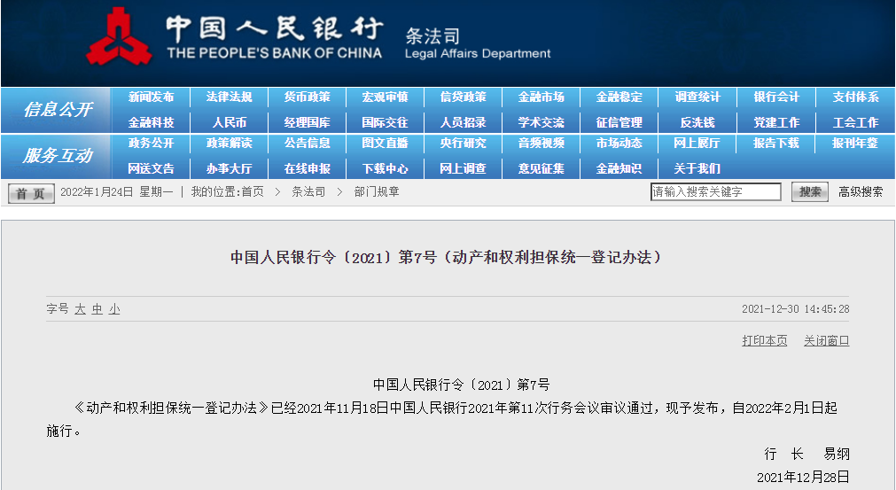Open 办事大厅 menu item
The image size is (896, 490).
(230, 168)
